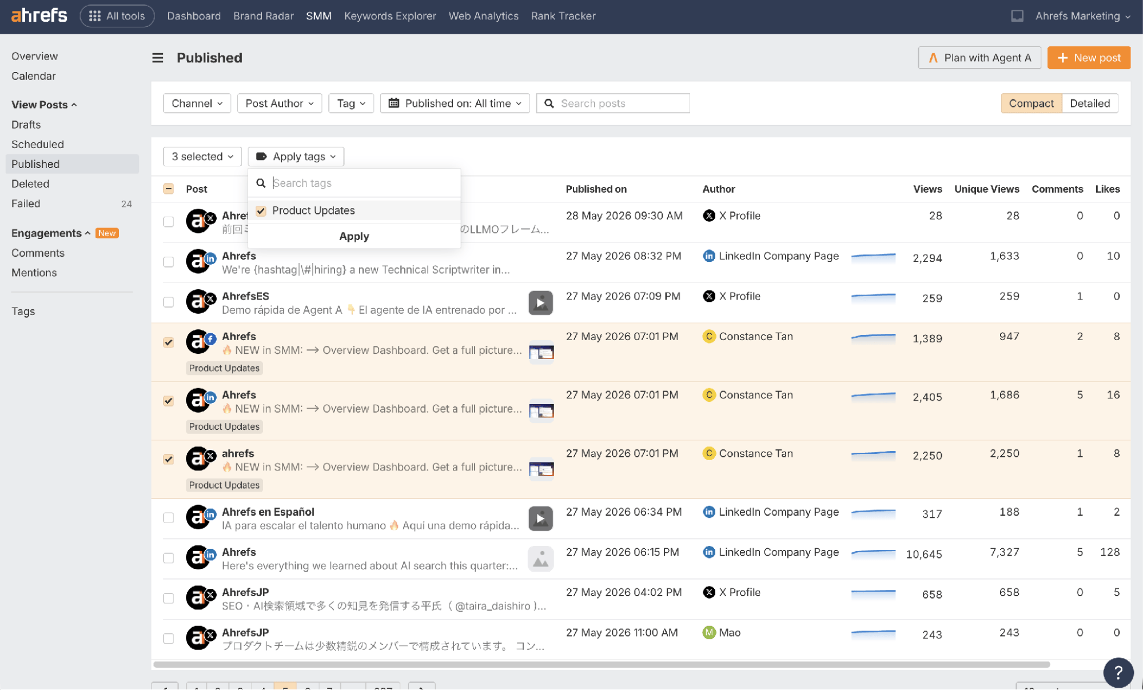The width and height of the screenshot is (1143, 690).
Task: Open Drafts in the sidebar
Action: click(x=26, y=125)
